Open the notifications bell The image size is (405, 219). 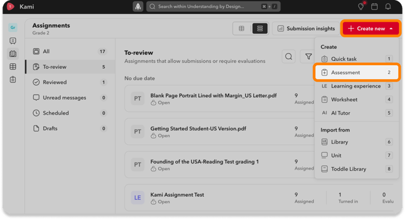pos(388,7)
